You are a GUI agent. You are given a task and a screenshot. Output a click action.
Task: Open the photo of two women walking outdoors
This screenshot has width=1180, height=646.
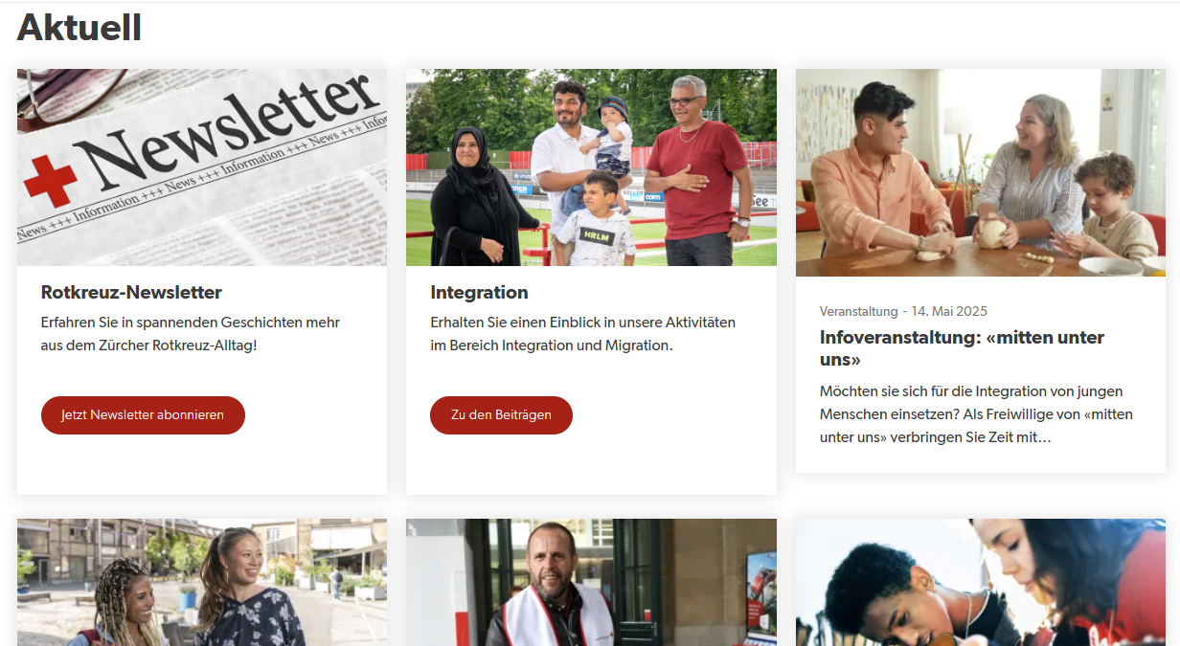tap(202, 582)
